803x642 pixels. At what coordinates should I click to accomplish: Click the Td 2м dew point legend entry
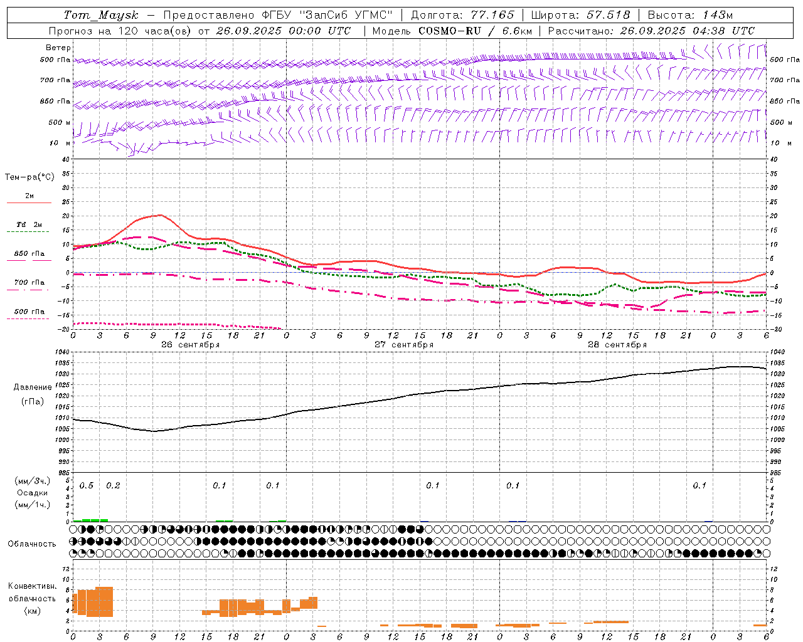(x=29, y=224)
